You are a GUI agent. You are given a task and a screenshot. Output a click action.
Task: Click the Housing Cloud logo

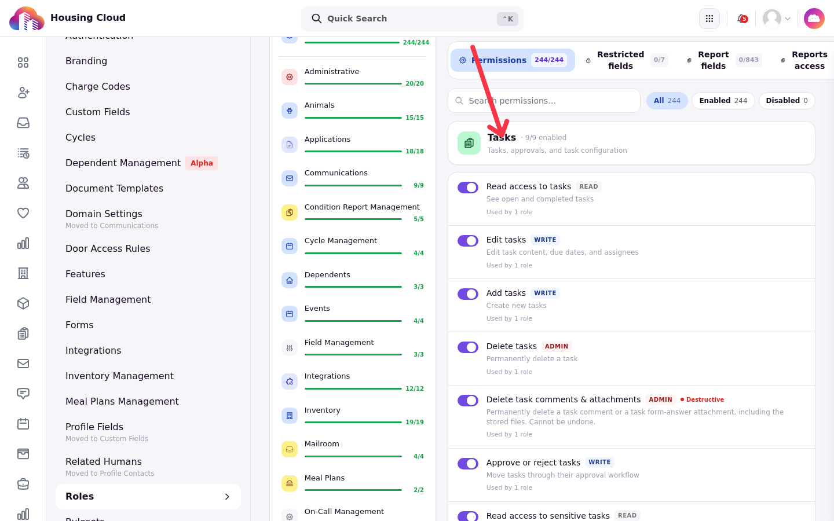(x=27, y=19)
